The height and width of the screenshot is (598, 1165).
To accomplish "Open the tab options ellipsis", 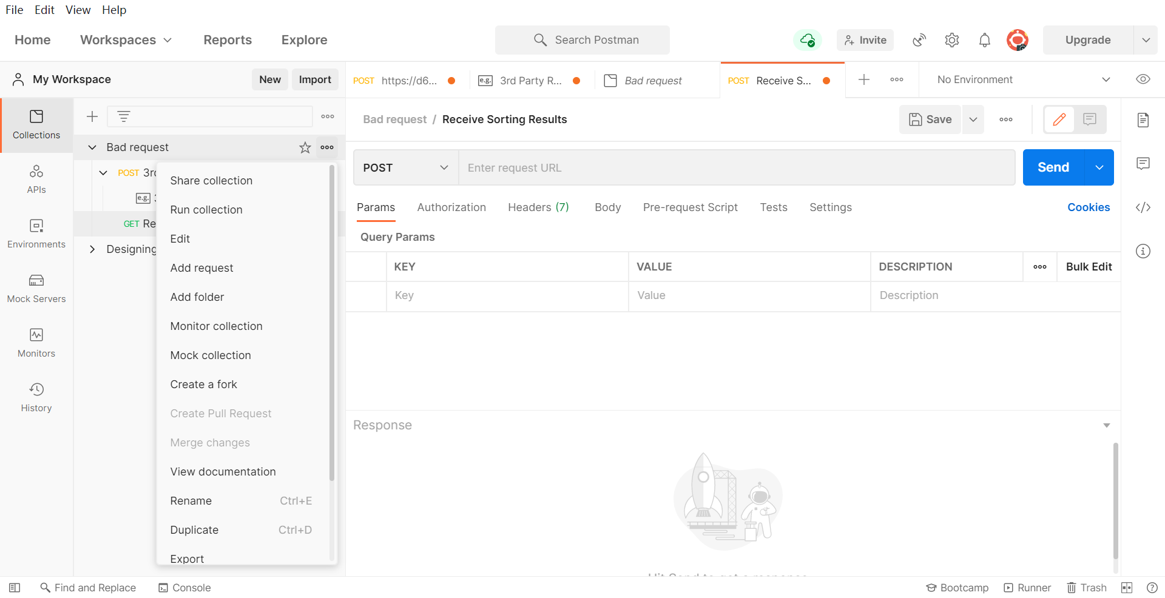I will click(x=897, y=79).
